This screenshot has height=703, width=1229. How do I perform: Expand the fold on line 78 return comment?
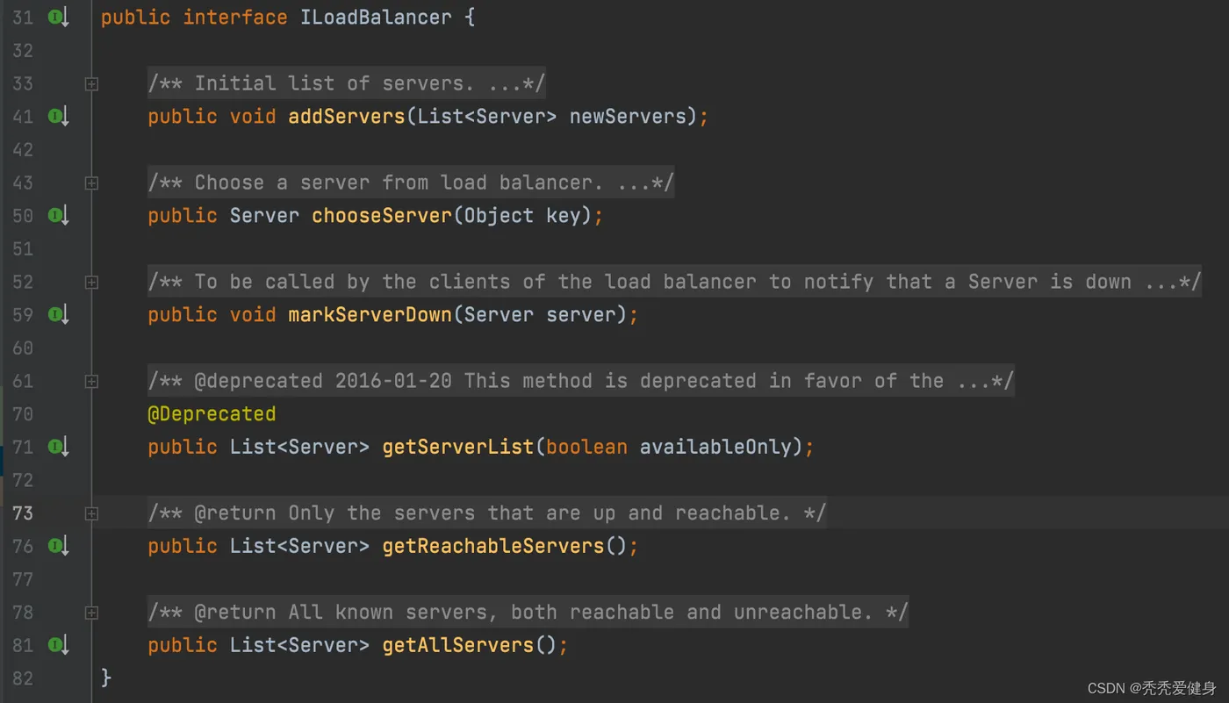click(x=91, y=613)
